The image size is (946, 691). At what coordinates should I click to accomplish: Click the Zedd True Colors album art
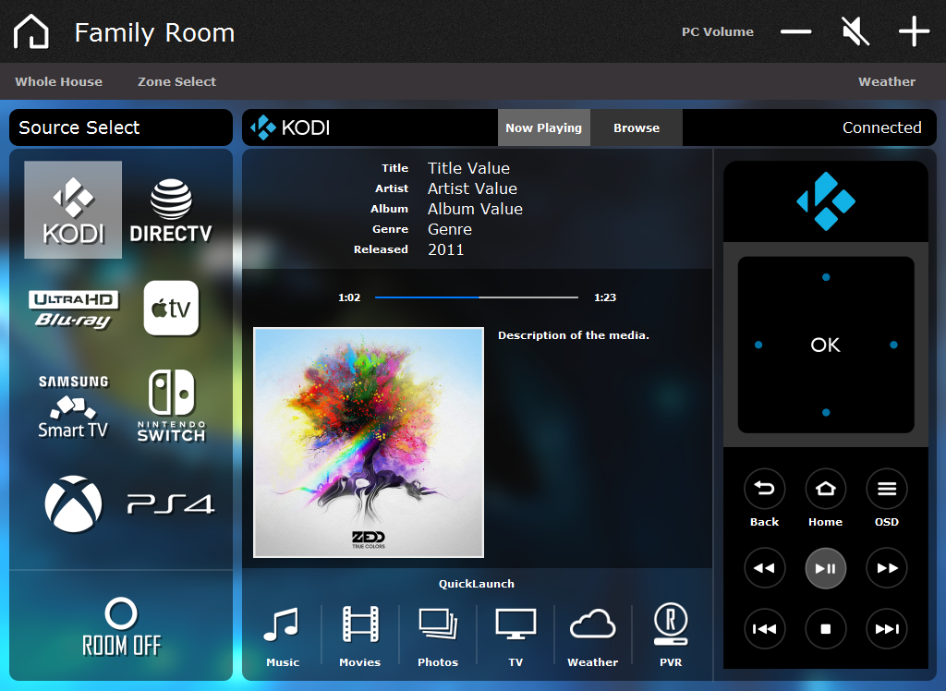[x=369, y=442]
